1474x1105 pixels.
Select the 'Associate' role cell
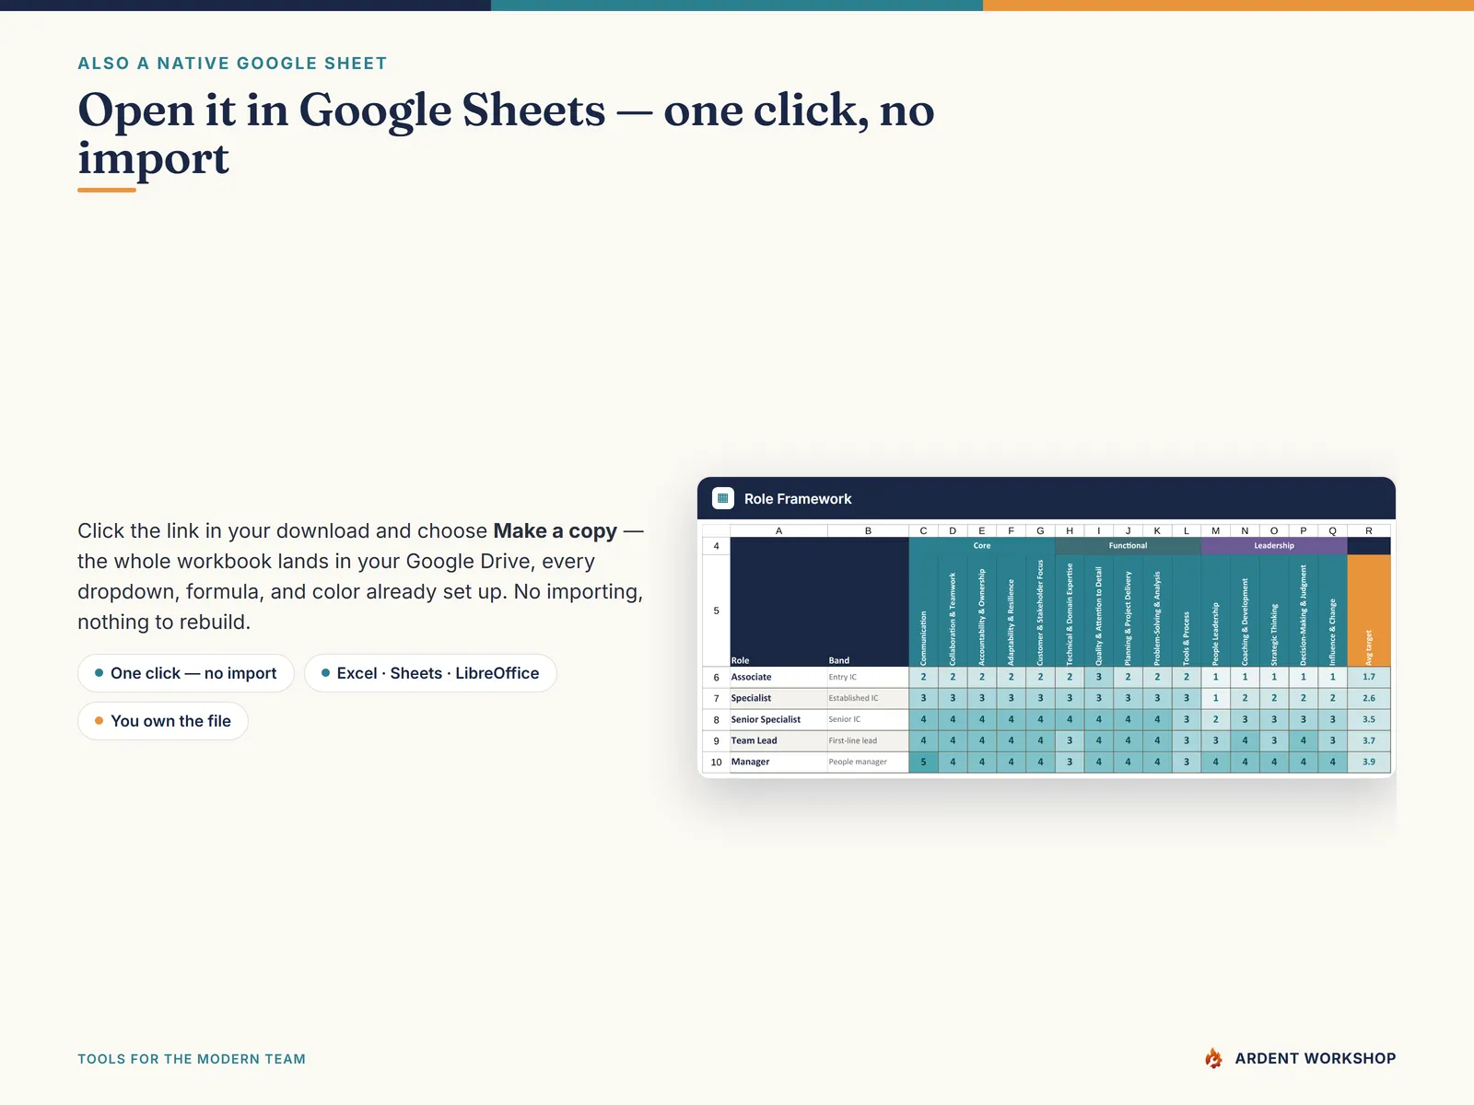(778, 677)
